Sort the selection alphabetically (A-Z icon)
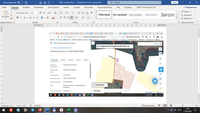Screen dimensions: 200x113 pos(87,13)
